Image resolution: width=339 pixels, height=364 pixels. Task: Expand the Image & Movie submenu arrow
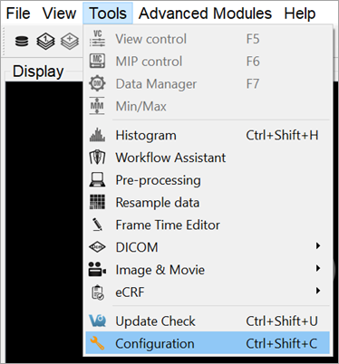click(318, 268)
